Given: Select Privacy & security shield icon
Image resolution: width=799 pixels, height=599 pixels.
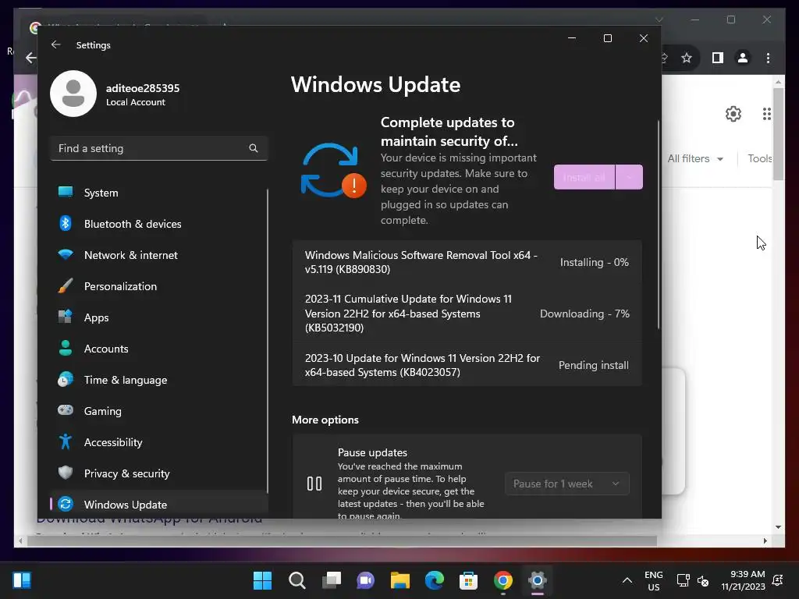Looking at the screenshot, I should pos(66,473).
